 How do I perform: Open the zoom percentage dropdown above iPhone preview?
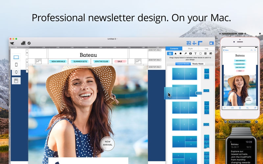240,34
